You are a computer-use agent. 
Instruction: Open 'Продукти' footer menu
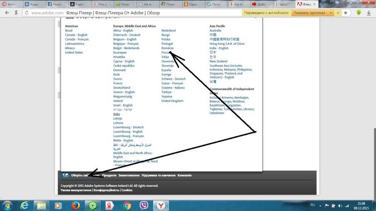coord(109,175)
